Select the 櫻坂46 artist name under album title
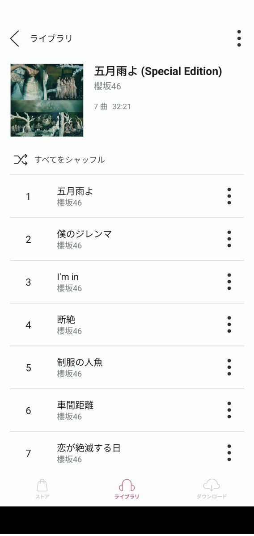254x536 pixels. point(107,86)
